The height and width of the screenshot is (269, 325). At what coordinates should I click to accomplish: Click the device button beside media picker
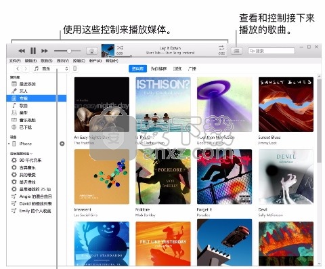click(x=75, y=68)
